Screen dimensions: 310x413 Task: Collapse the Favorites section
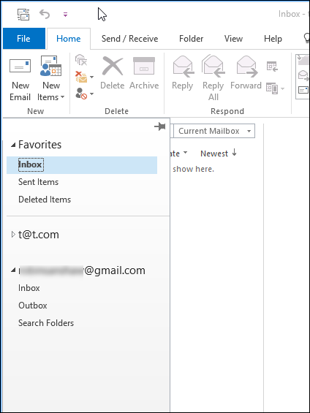(13, 145)
